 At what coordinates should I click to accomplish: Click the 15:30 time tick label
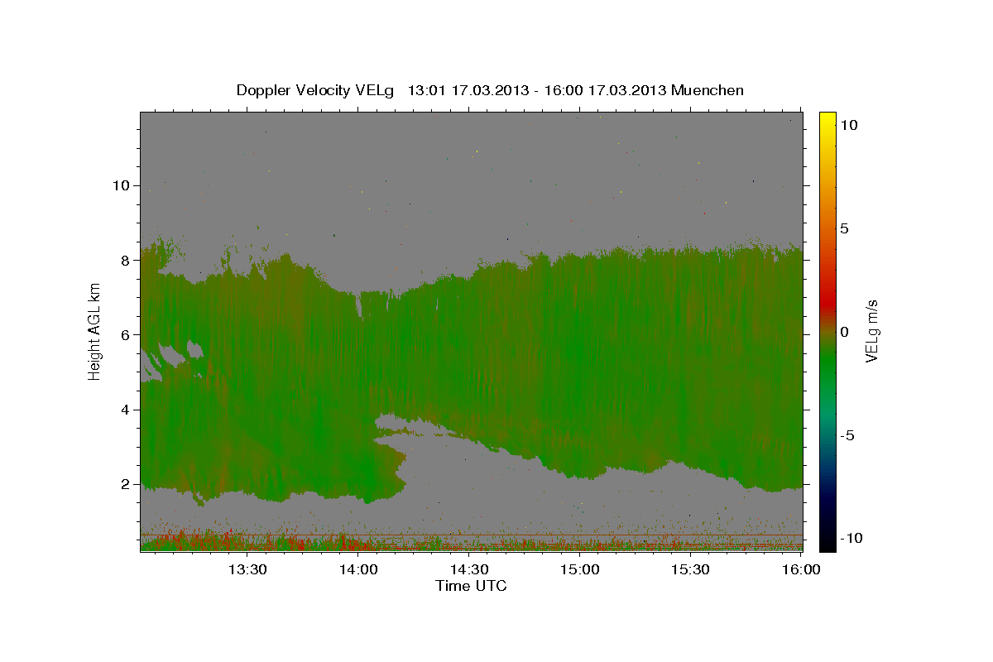click(690, 569)
